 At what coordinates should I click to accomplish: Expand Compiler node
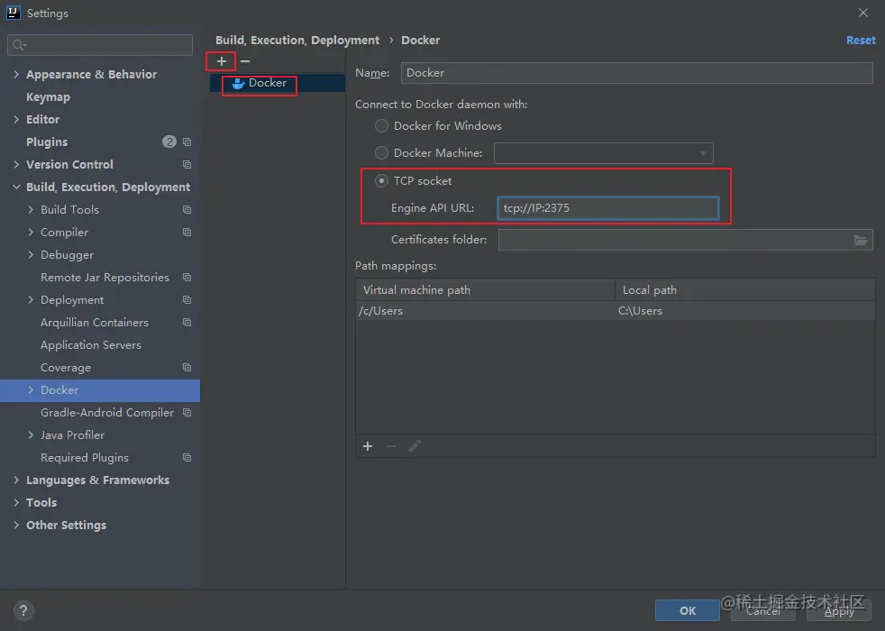point(31,232)
